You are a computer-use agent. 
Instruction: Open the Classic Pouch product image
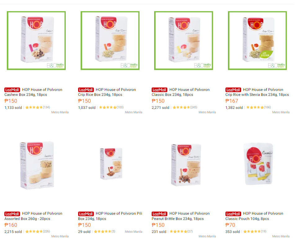click(x=257, y=165)
